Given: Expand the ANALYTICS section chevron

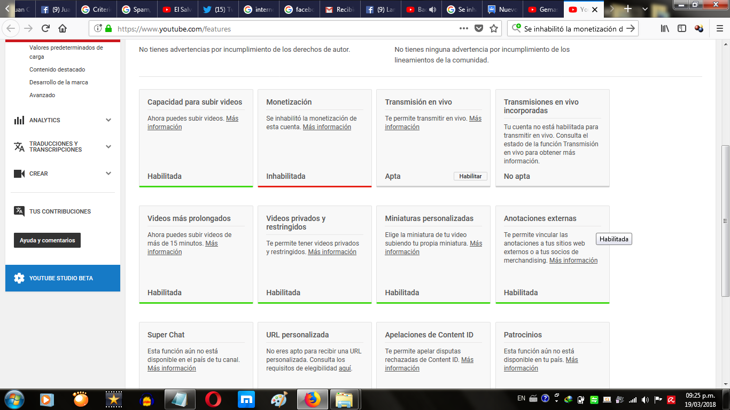Looking at the screenshot, I should click(108, 120).
